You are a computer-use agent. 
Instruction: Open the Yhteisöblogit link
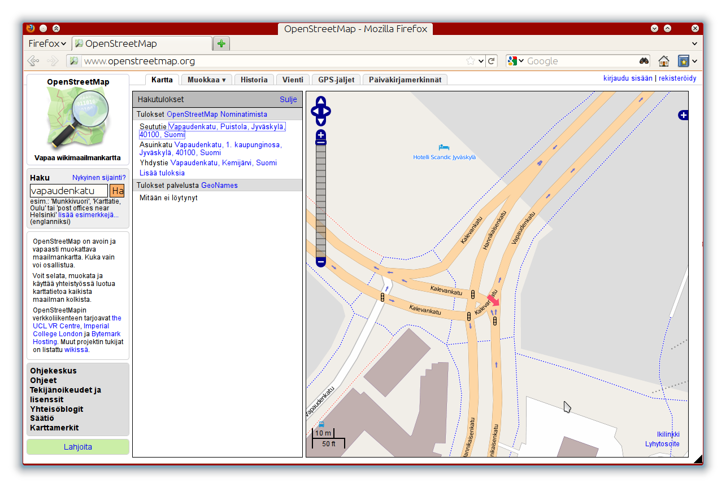56,409
